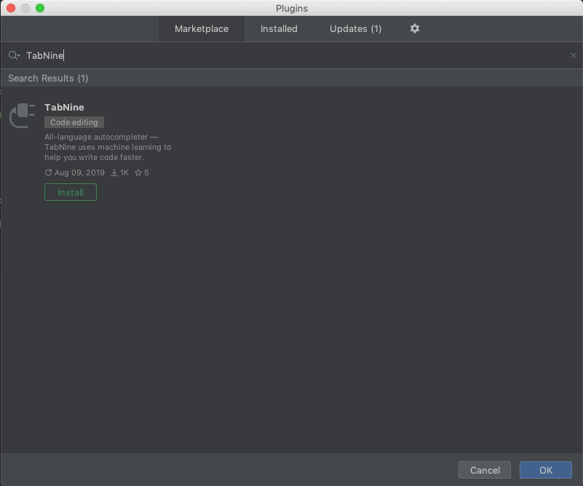583x486 pixels.
Task: Click the Search Results (1) header
Action: [x=48, y=78]
